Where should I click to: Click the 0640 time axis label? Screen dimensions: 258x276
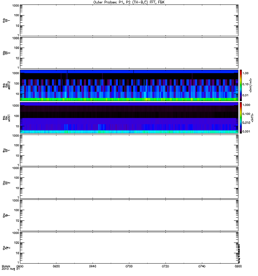coord(93,267)
